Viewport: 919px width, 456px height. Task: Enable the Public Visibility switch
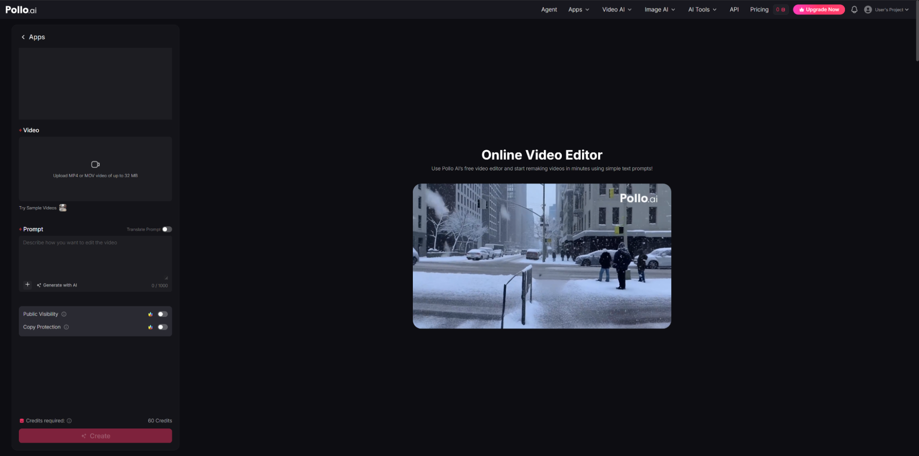click(163, 314)
